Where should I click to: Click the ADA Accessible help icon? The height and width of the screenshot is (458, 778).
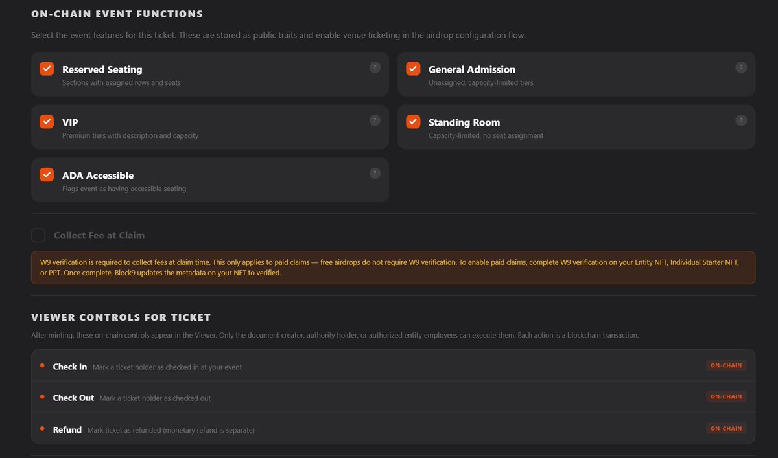(x=375, y=173)
